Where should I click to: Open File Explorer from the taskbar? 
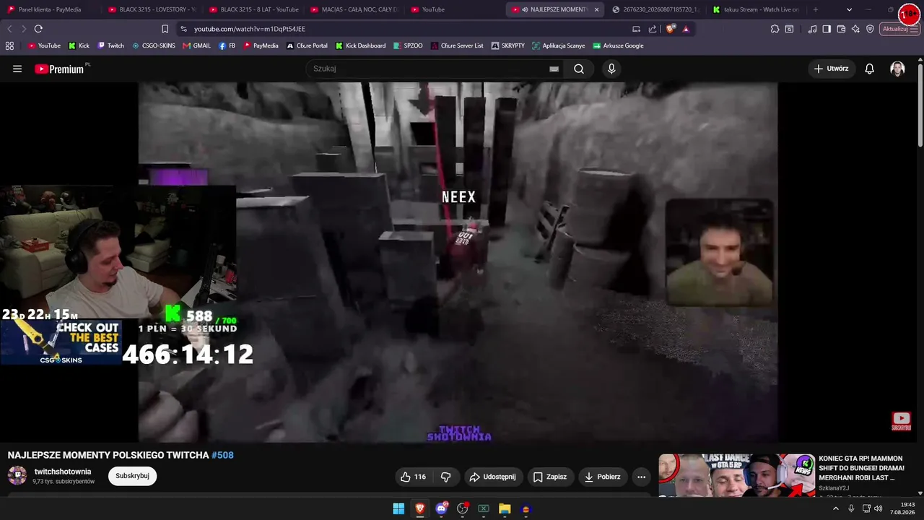tap(505, 508)
